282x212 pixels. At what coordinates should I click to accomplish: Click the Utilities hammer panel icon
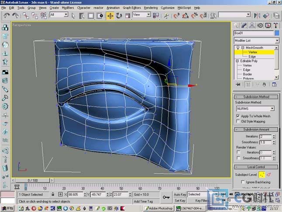(x=276, y=25)
